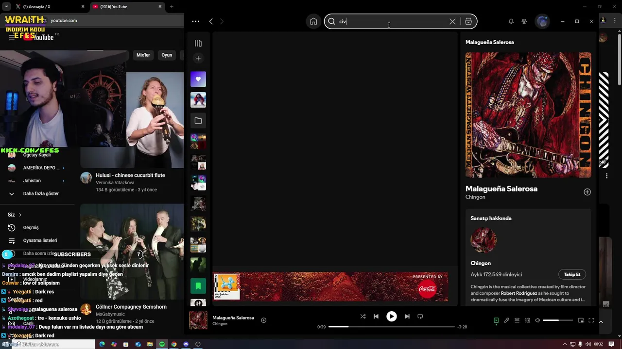Create a new playlist with plus icon
622x349 pixels.
[x=198, y=58]
